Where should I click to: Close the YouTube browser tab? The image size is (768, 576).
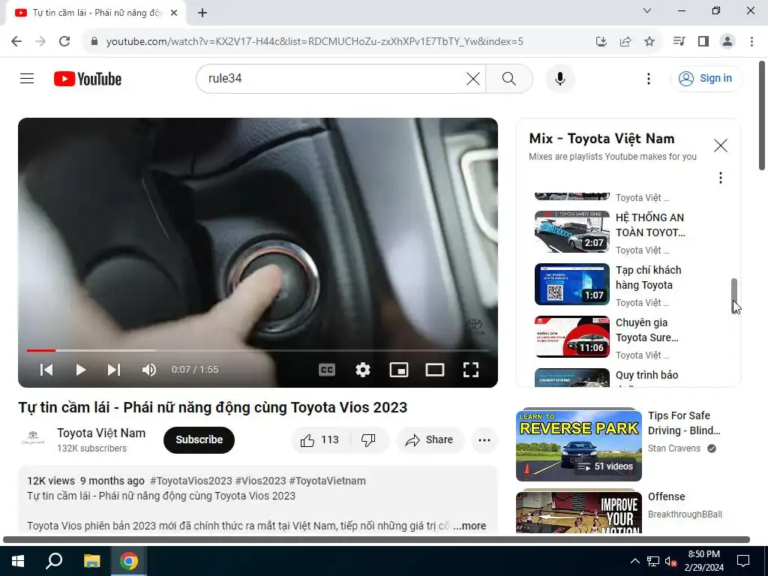point(174,13)
